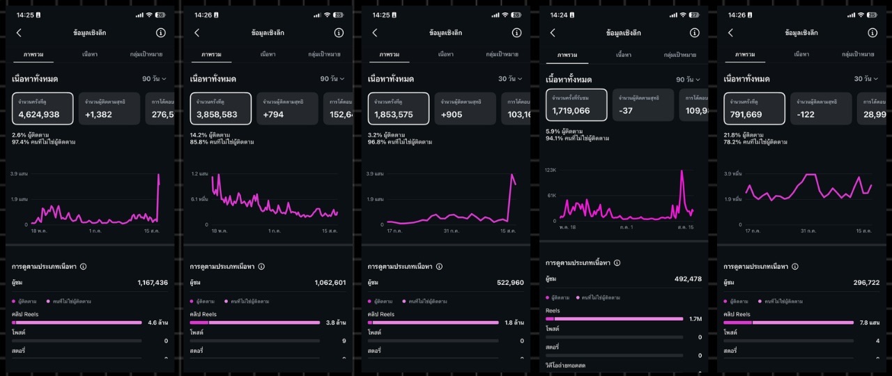Open header info icon on 1,853,575 screen
Screen dimensions: 892x376
(516, 33)
